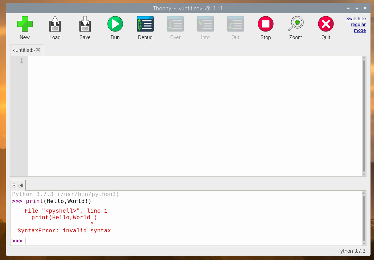Click the 'SyntaxError: invalid syntax' message
This screenshot has width=374, height=260.
pos(64,231)
